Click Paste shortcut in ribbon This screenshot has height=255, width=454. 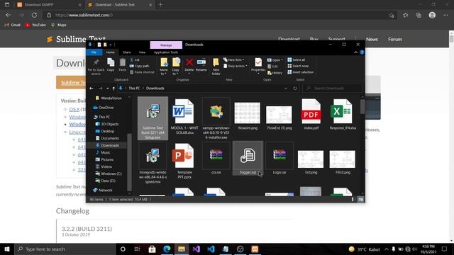coord(142,72)
